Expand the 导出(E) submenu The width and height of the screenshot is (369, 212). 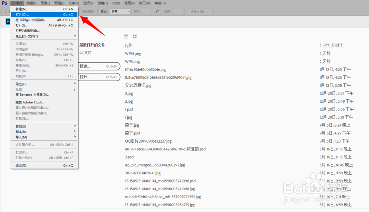coord(44,84)
